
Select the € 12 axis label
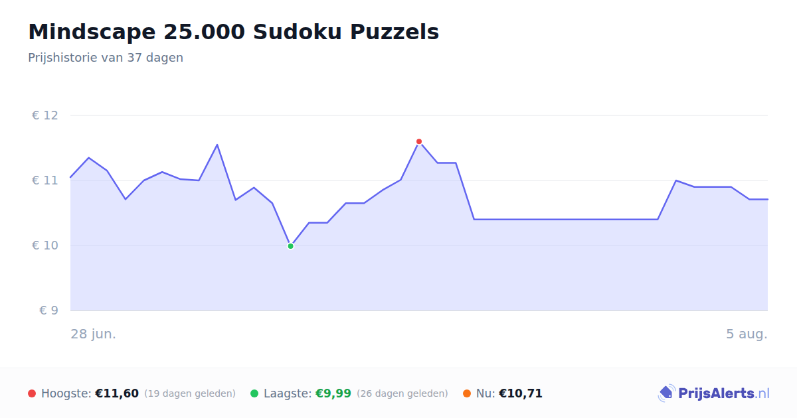click(x=45, y=115)
